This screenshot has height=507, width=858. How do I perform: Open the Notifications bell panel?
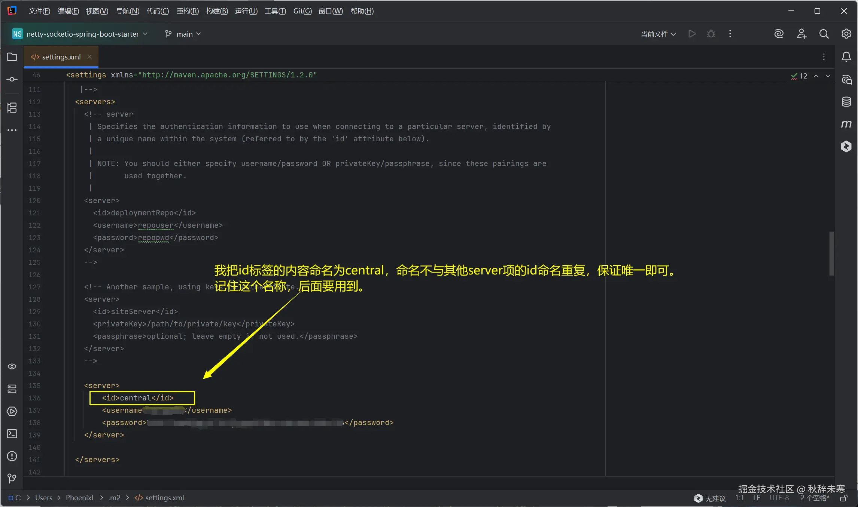[846, 57]
